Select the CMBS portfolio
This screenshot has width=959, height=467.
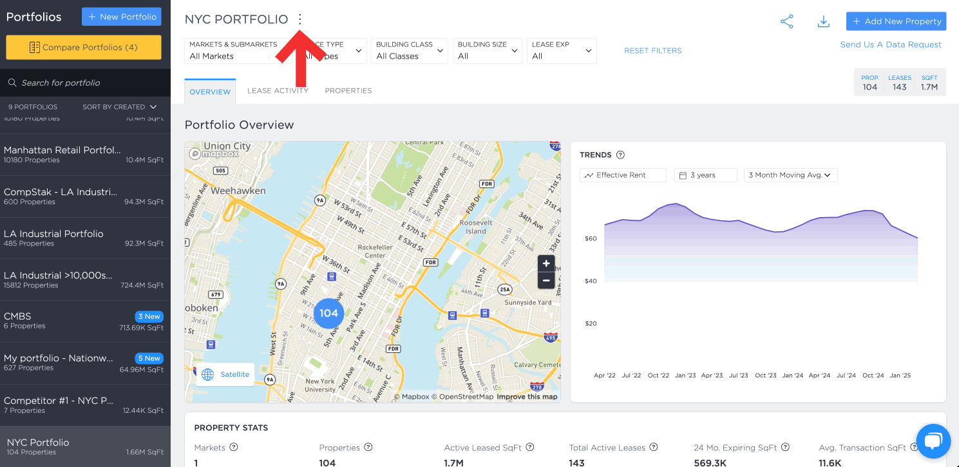[x=85, y=321]
